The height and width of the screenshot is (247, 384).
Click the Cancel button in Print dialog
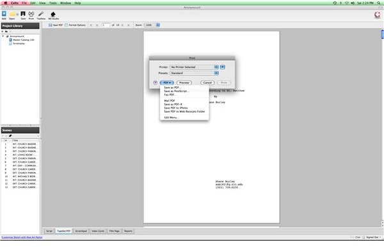[207, 83]
